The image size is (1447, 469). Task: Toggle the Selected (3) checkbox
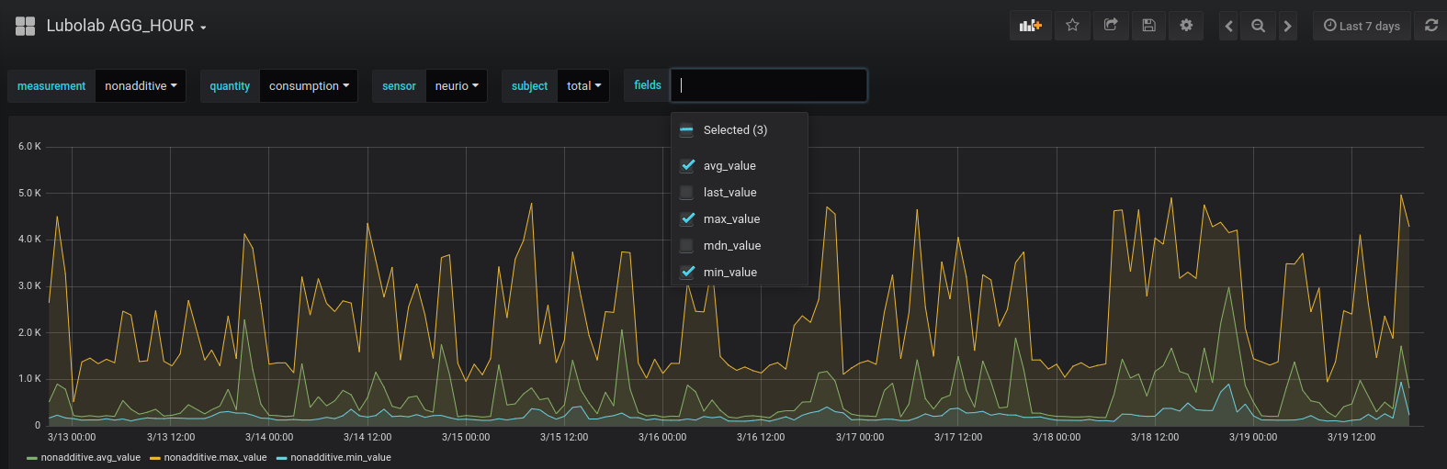click(686, 130)
